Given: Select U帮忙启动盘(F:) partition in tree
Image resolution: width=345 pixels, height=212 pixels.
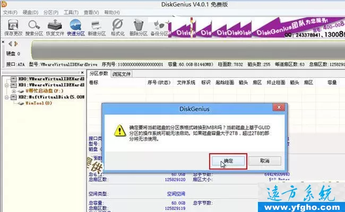Looking at the screenshot, I should click(45, 91).
